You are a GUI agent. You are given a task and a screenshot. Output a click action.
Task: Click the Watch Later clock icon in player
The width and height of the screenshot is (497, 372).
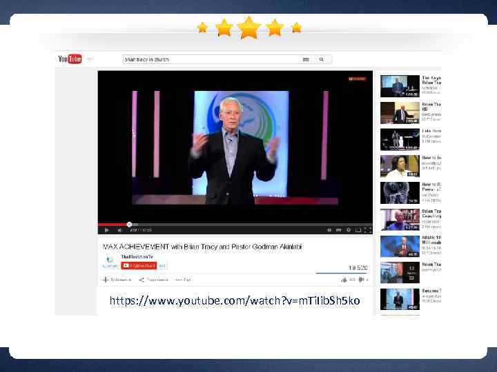coord(329,230)
